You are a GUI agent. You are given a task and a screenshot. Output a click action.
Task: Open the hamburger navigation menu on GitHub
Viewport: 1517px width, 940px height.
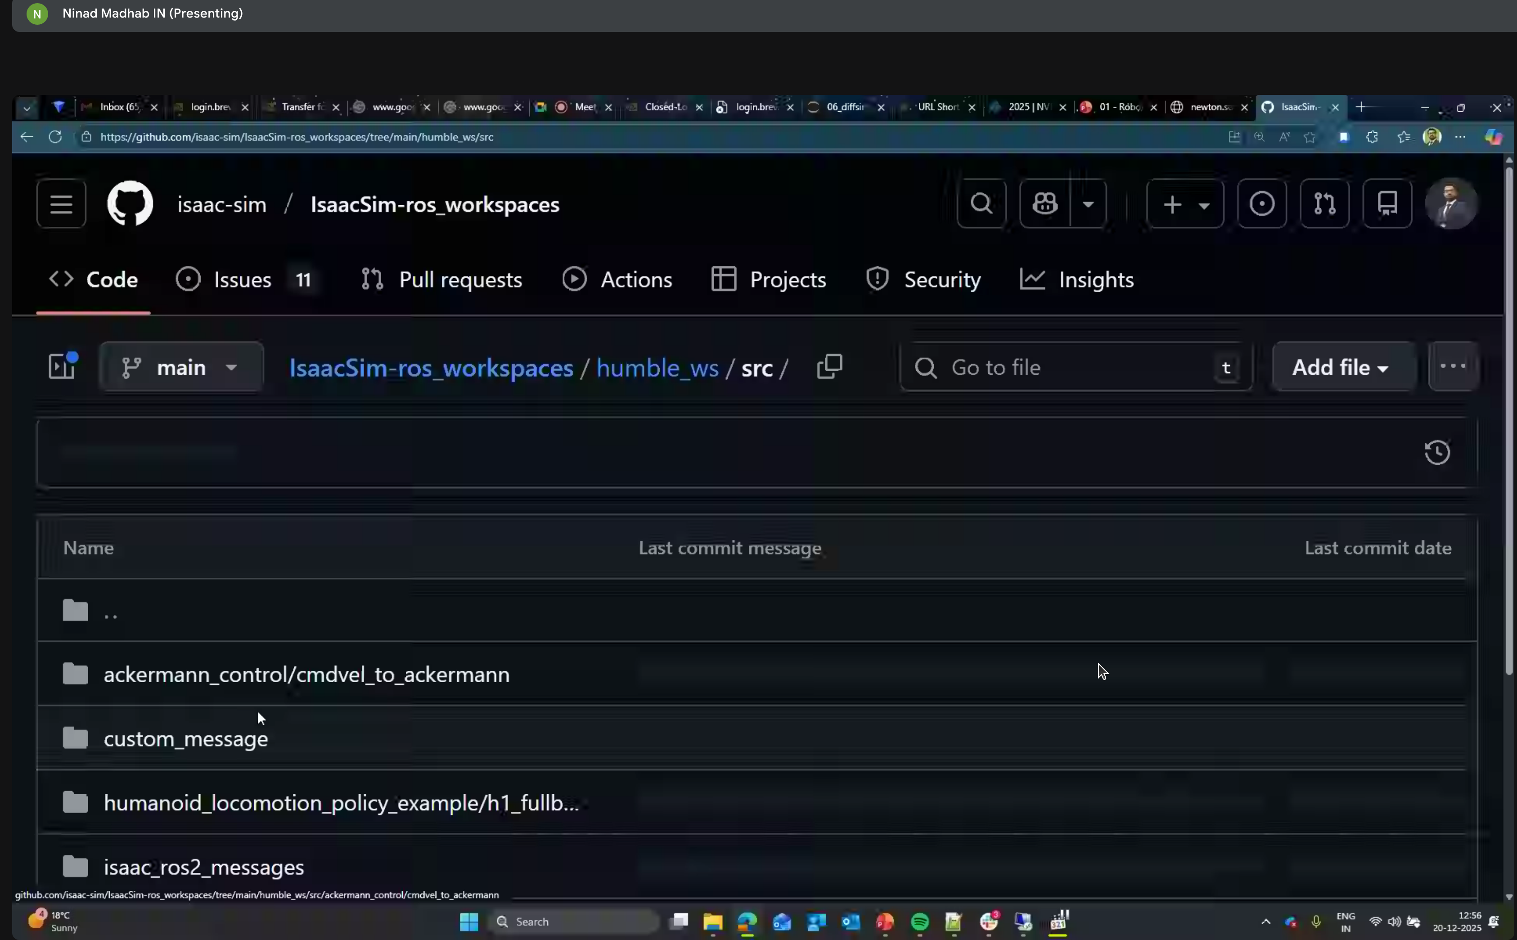click(60, 204)
